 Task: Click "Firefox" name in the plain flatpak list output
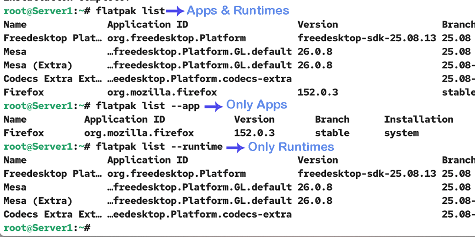coord(24,92)
